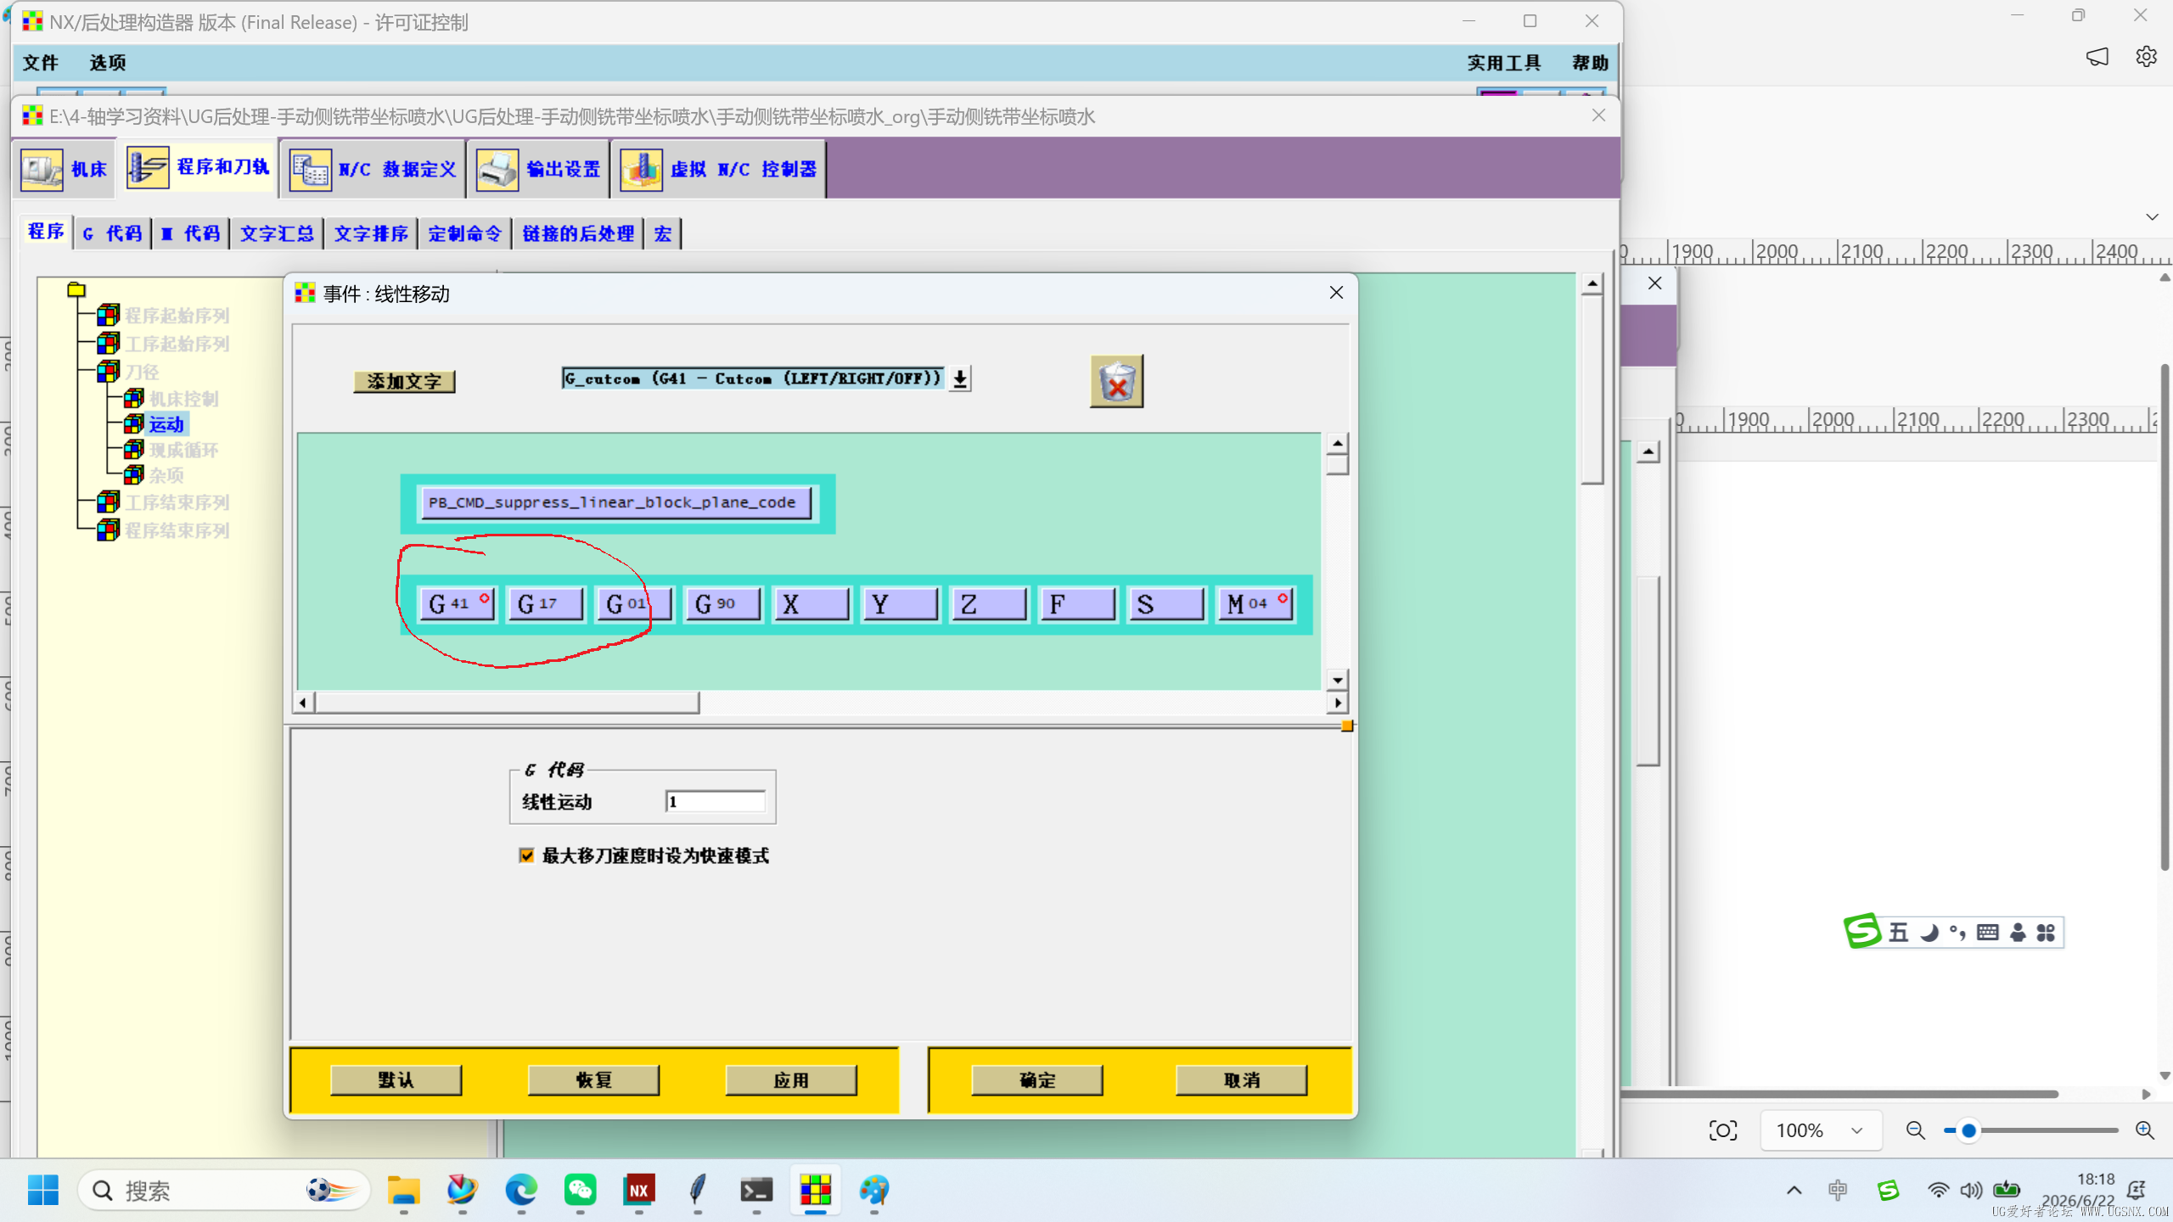
Task: Open the 实用工具 menu
Action: pyautogui.click(x=1503, y=62)
